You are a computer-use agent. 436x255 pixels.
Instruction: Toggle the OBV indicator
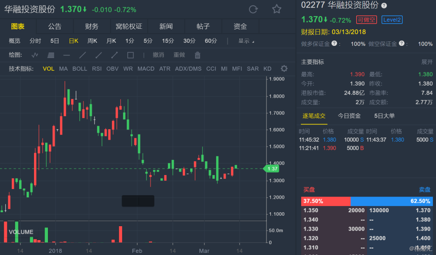point(112,69)
